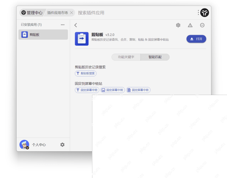Open the three-dot menu beside the uTools logo

(x=198, y=13)
